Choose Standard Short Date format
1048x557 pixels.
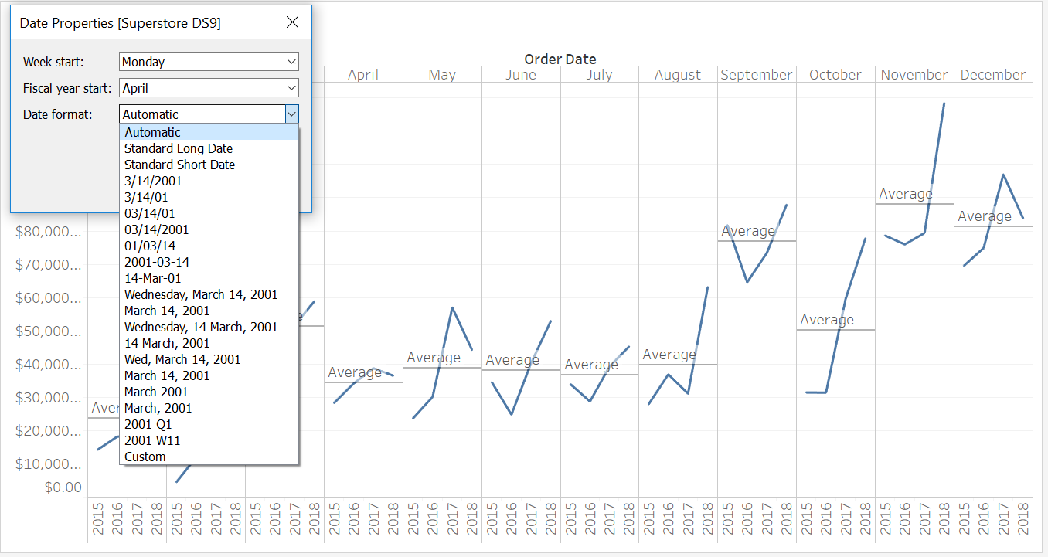(x=179, y=165)
